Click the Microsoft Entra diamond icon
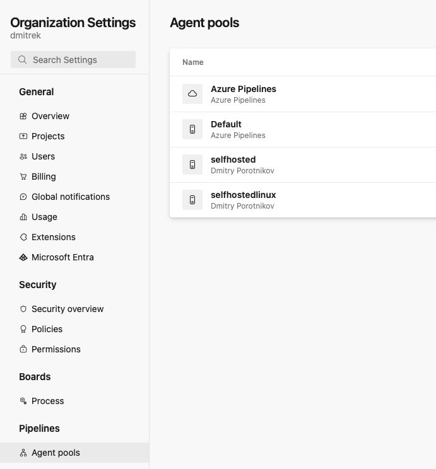 tap(23, 257)
